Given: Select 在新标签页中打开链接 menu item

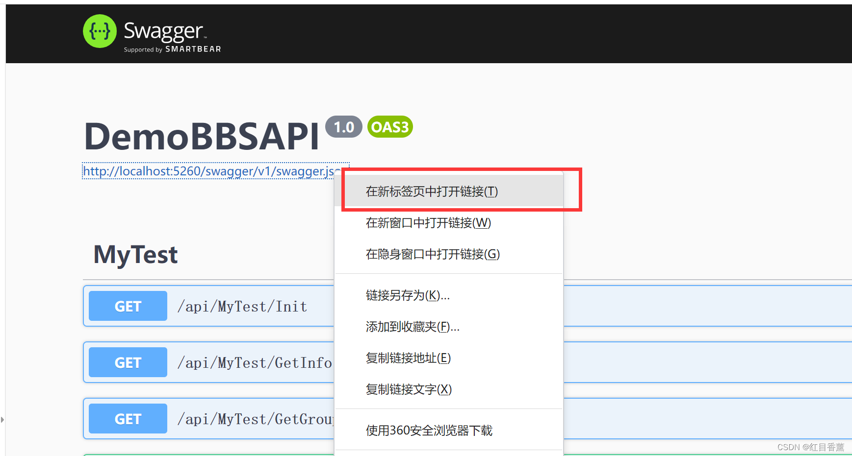Looking at the screenshot, I should pyautogui.click(x=431, y=192).
